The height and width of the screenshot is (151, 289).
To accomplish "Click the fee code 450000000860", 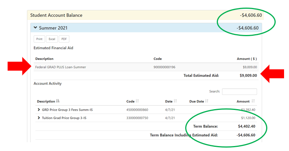I will click(137, 110).
